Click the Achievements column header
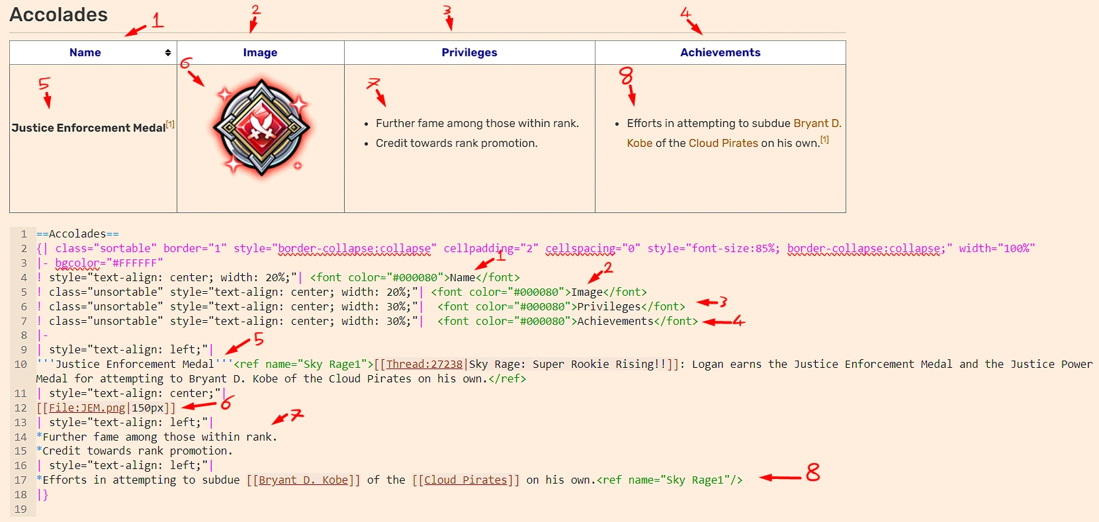The image size is (1099, 522). click(x=721, y=53)
